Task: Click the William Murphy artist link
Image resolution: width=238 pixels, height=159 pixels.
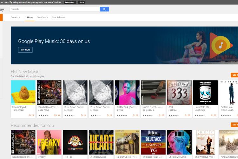Action: coord(228,110)
